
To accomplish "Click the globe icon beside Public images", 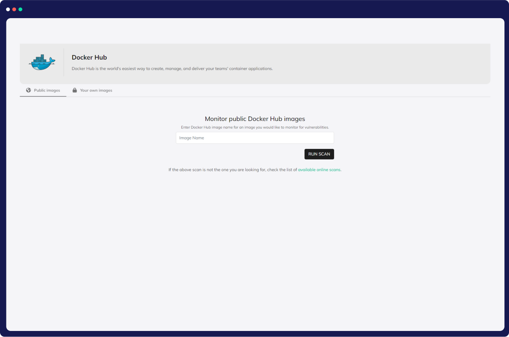I will coord(28,90).
